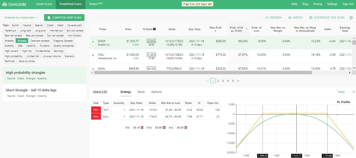Click the red SELL badge for the CALL leg
Screen dimensions: 356x158
pos(96,117)
